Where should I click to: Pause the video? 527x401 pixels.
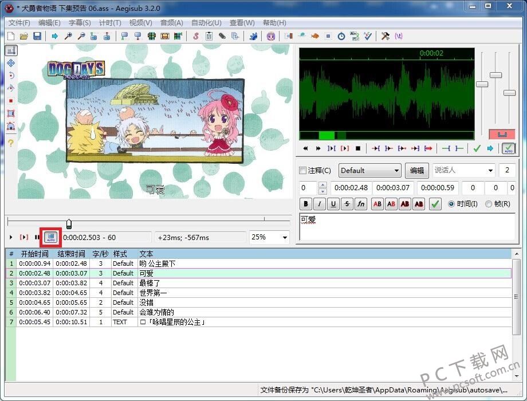tap(37, 237)
